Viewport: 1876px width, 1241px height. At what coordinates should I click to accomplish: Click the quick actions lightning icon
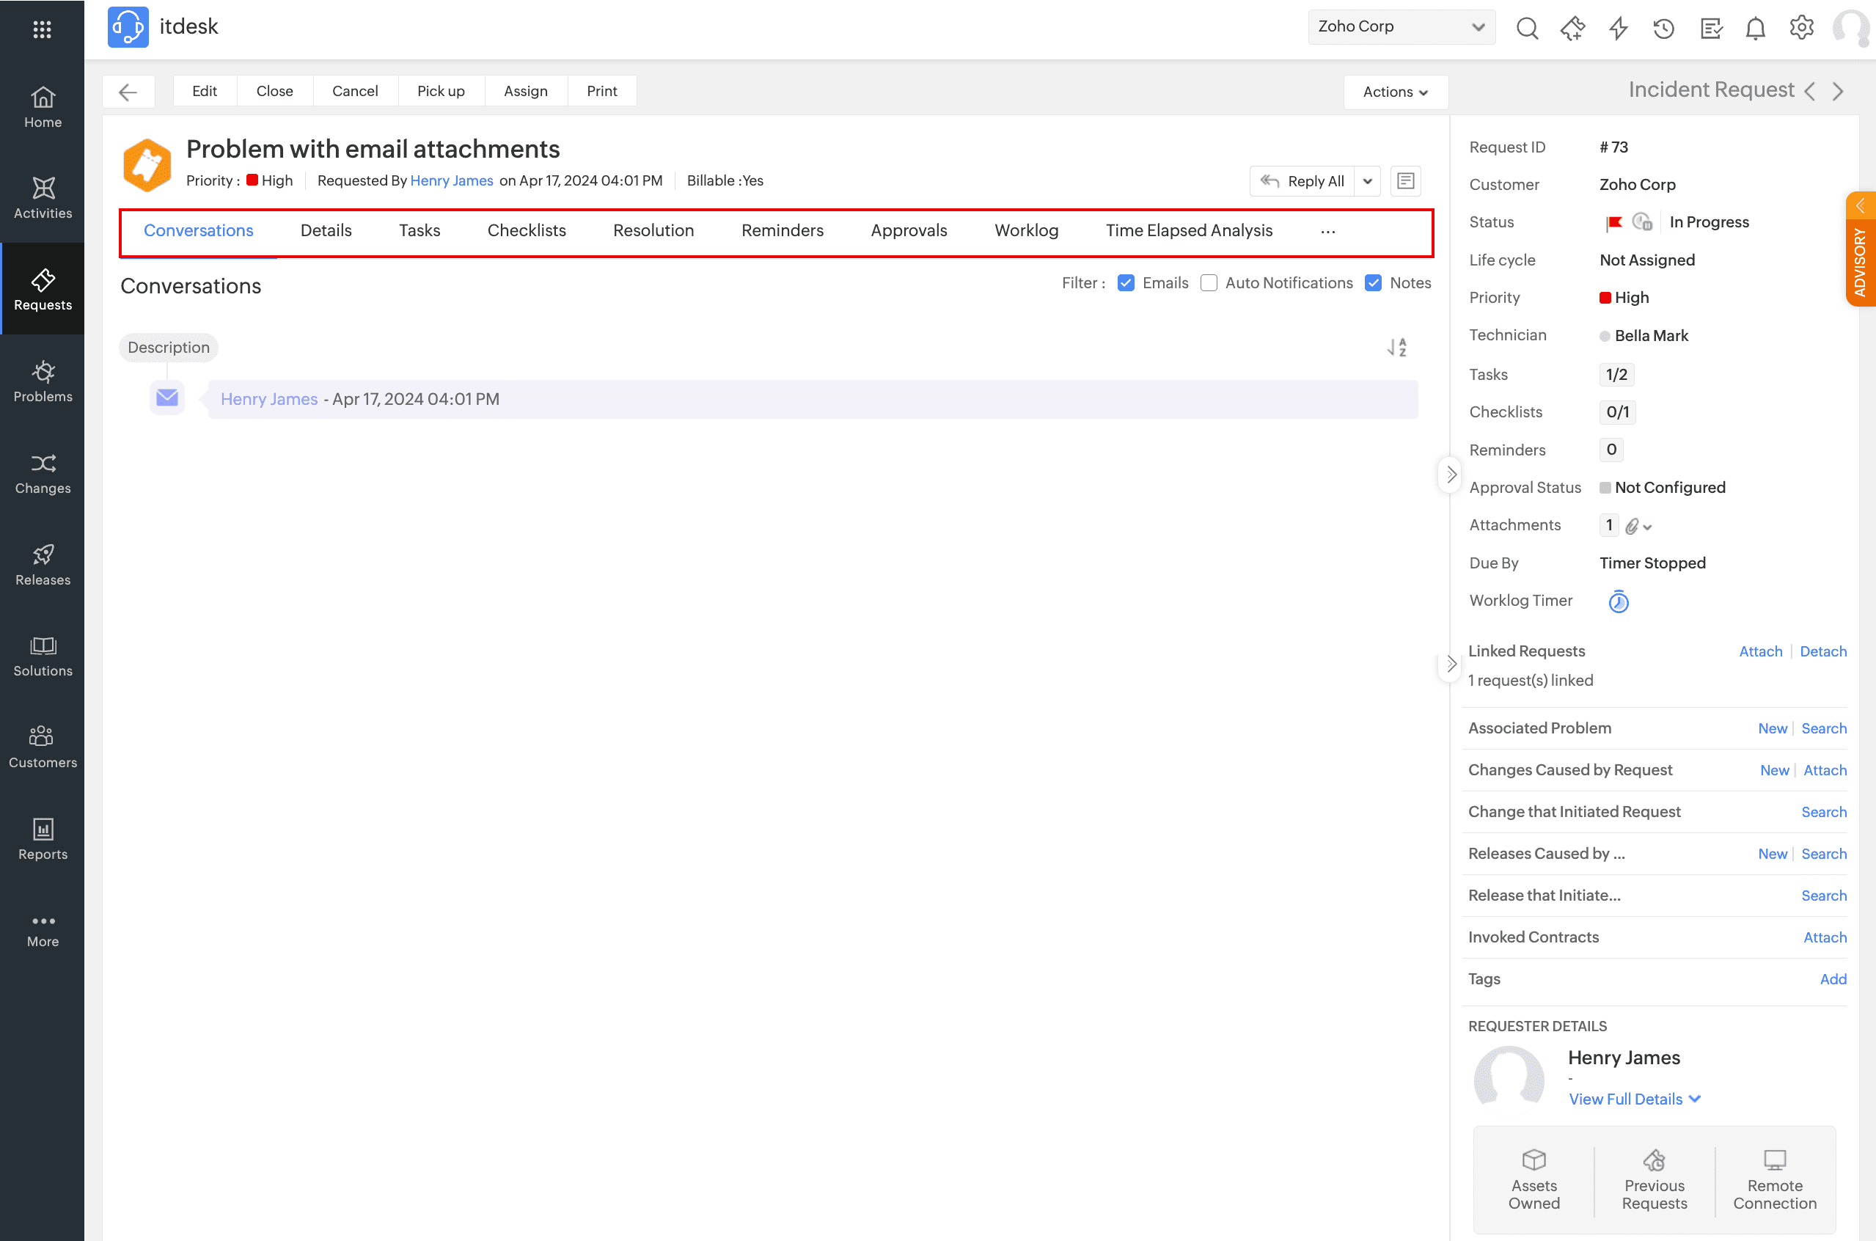tap(1618, 29)
